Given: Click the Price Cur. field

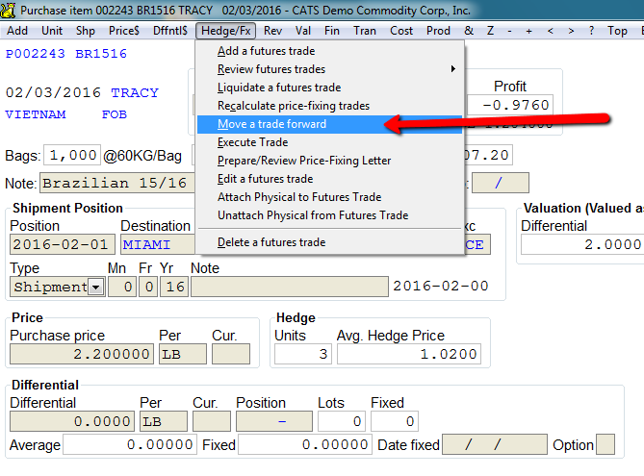Looking at the screenshot, I should (x=231, y=354).
